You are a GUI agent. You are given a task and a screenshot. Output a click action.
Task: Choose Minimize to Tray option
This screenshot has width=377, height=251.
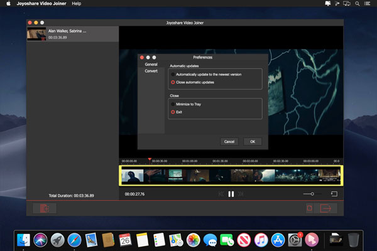click(173, 104)
